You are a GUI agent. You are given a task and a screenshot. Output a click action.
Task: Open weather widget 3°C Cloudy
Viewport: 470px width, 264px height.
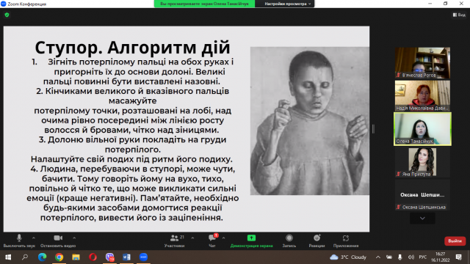point(348,257)
